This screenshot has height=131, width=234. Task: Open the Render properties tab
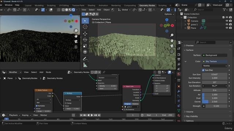[179, 55]
